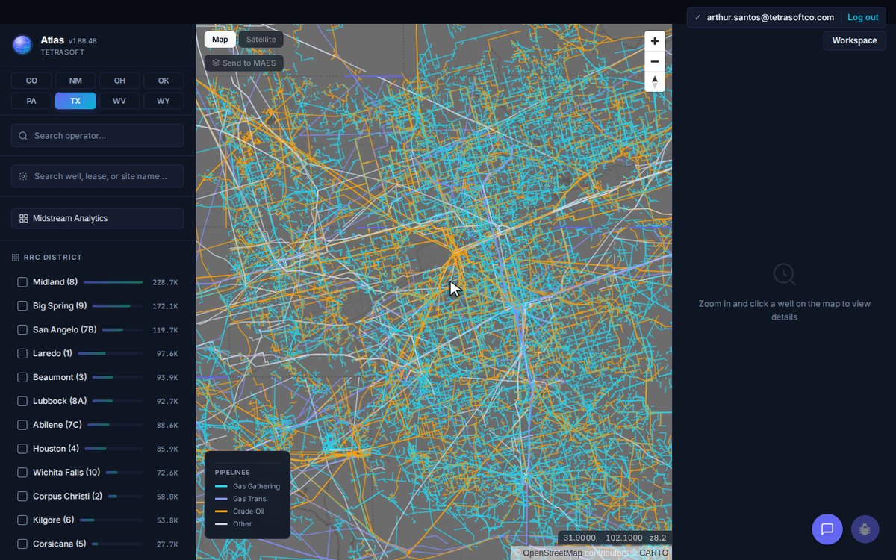Image resolution: width=896 pixels, height=560 pixels.
Task: Click the RRC District grid icon
Action: click(15, 258)
